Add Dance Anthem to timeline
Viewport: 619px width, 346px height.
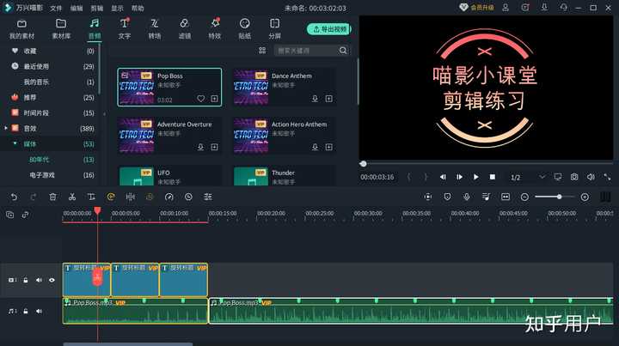(328, 99)
